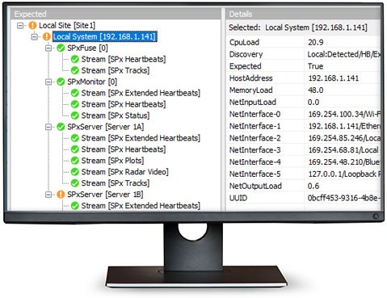This screenshot has height=298, width=387.
Task: Click the green check icon beside SPxFuse [0]
Action: point(61,48)
